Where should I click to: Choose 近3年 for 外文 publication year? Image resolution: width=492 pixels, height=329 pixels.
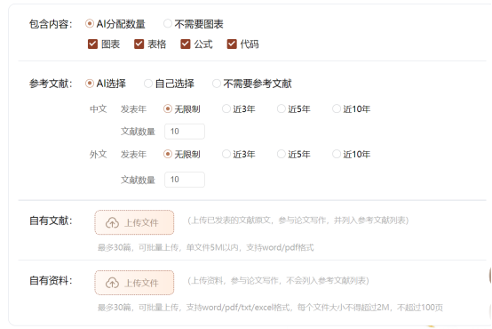[x=226, y=154]
